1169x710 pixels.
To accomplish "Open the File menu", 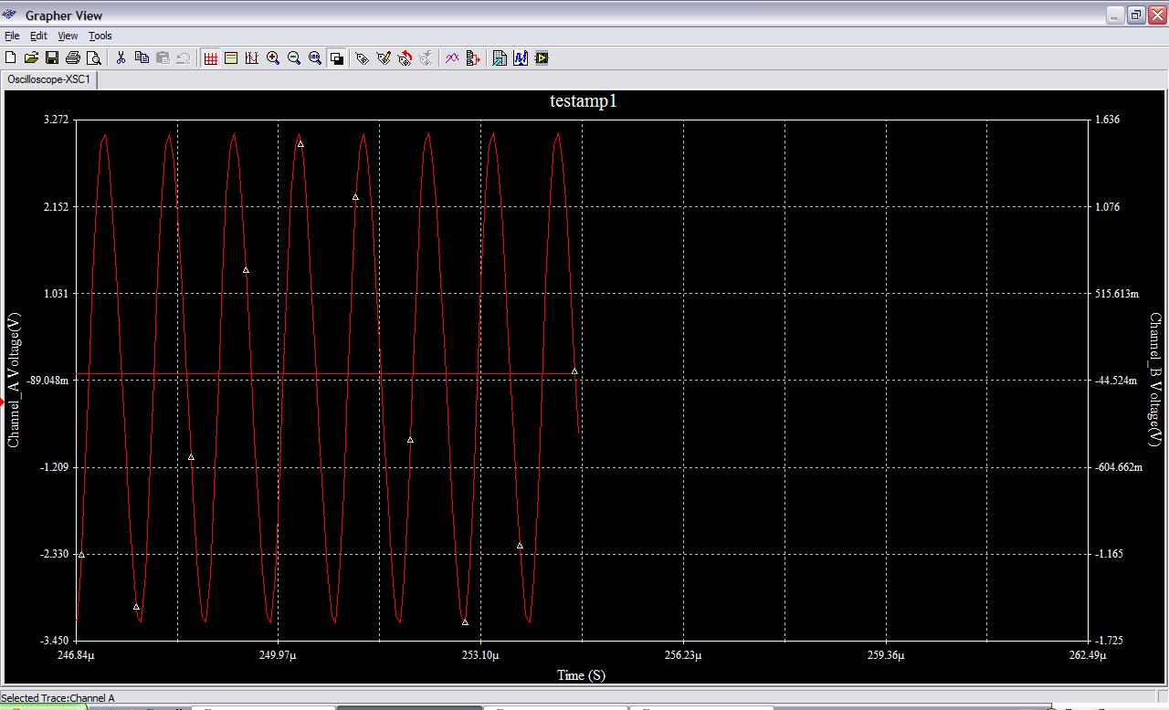I will (x=12, y=36).
